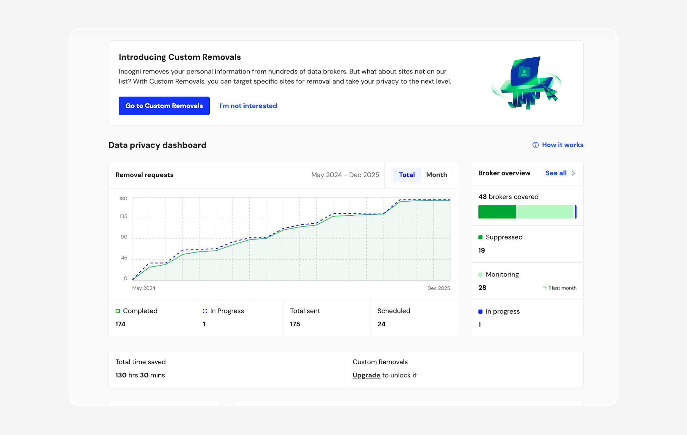Click the Dec 2025 axis label
Image resolution: width=687 pixels, height=435 pixels.
pos(439,288)
